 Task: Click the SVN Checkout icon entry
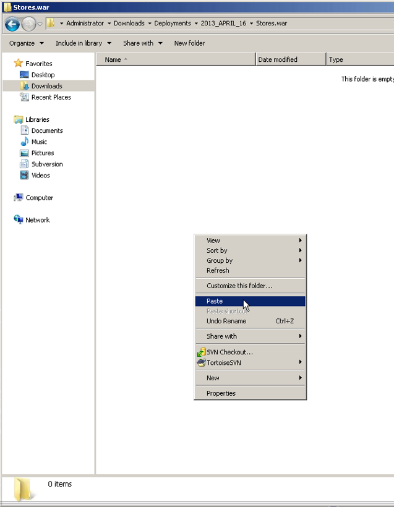(x=201, y=352)
